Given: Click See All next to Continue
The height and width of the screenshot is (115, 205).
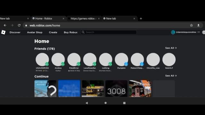Looking at the screenshot, I should (x=171, y=76).
